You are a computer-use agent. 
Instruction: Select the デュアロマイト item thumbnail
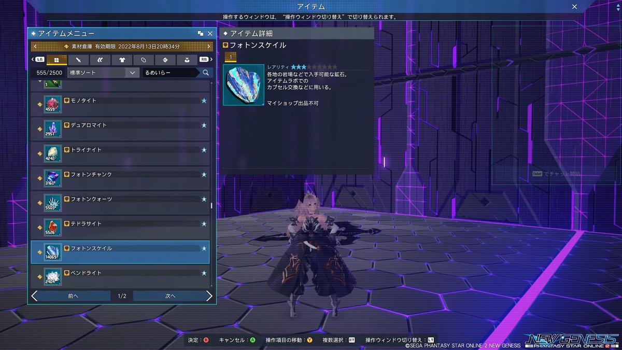point(53,129)
